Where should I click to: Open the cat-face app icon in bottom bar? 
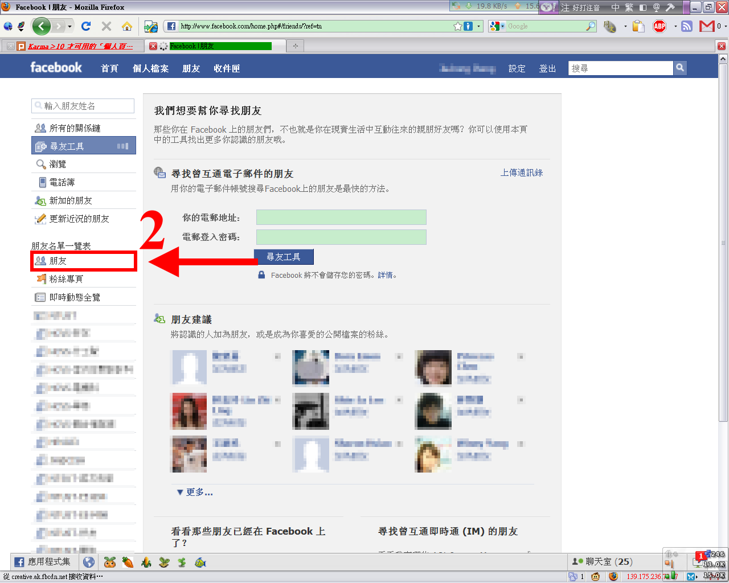[x=110, y=563]
